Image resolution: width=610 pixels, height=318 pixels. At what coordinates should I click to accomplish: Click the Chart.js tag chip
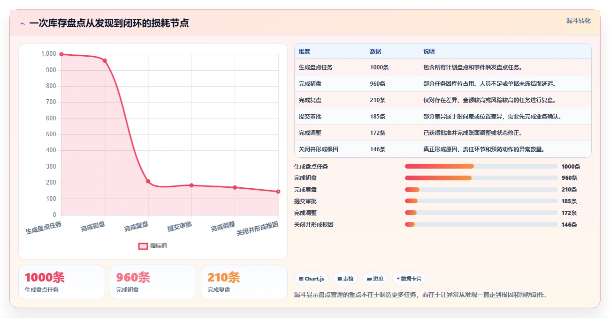point(312,279)
